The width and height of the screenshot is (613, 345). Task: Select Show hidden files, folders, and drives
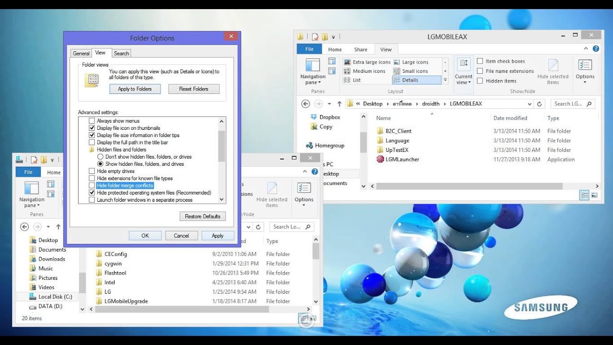click(x=100, y=164)
